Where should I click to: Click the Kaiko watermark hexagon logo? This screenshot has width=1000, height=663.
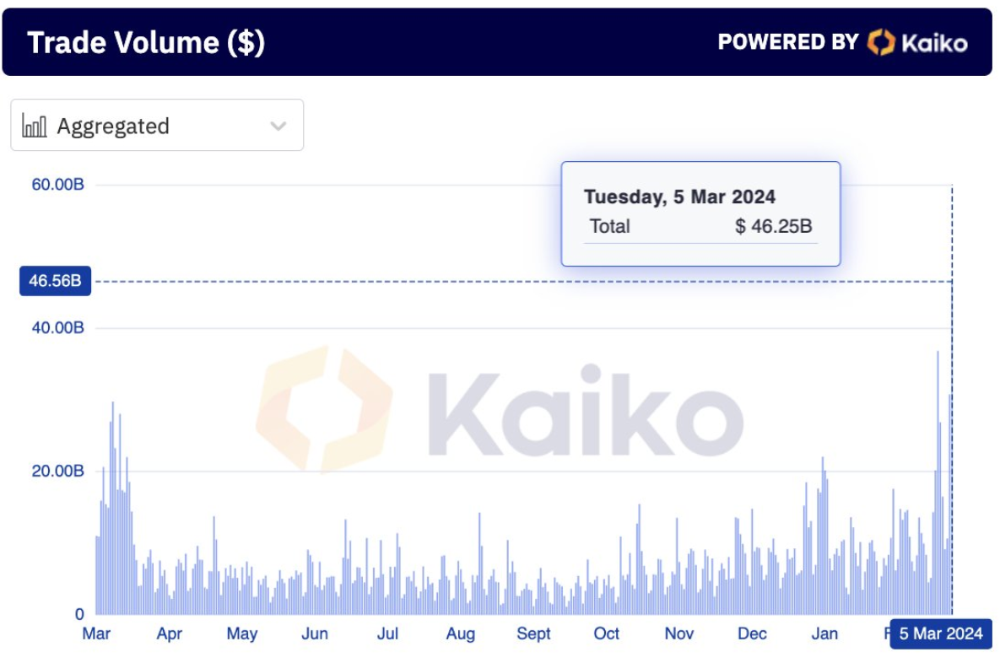pos(325,408)
